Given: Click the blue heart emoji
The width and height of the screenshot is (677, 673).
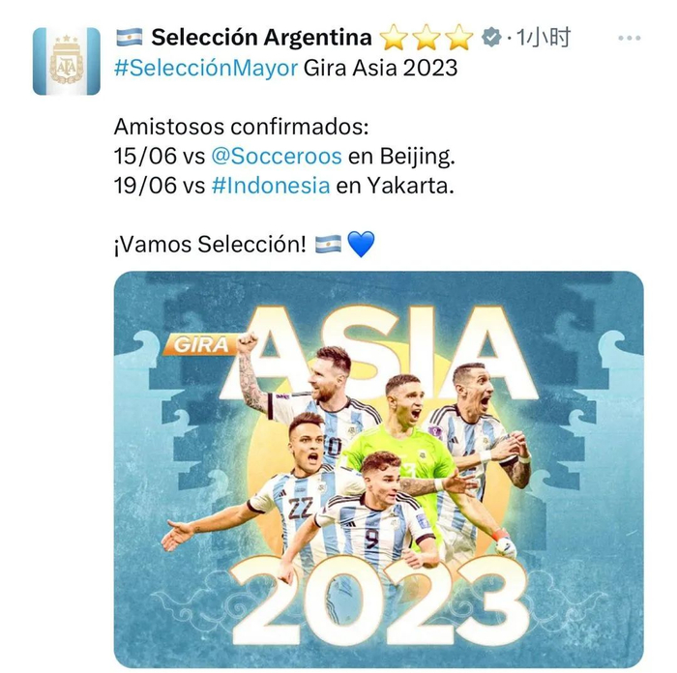Looking at the screenshot, I should click(x=361, y=244).
